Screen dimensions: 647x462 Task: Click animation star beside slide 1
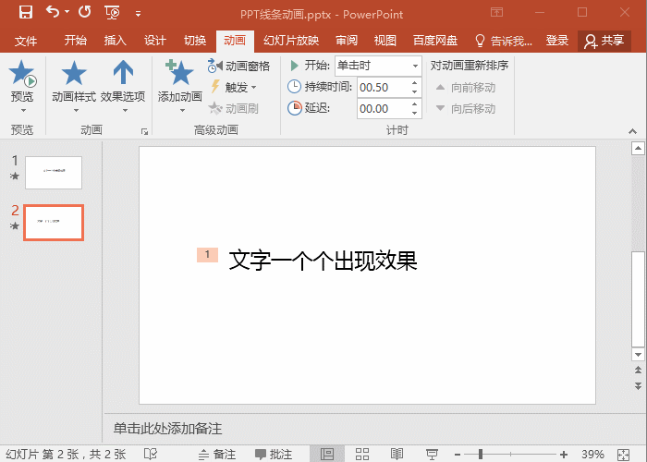pos(15,176)
